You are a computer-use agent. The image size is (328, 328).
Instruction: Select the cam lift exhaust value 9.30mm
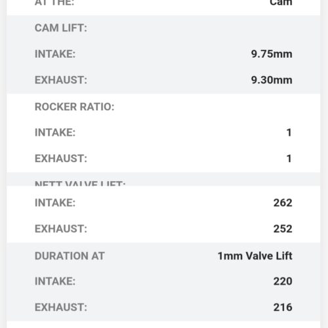[x=272, y=80]
